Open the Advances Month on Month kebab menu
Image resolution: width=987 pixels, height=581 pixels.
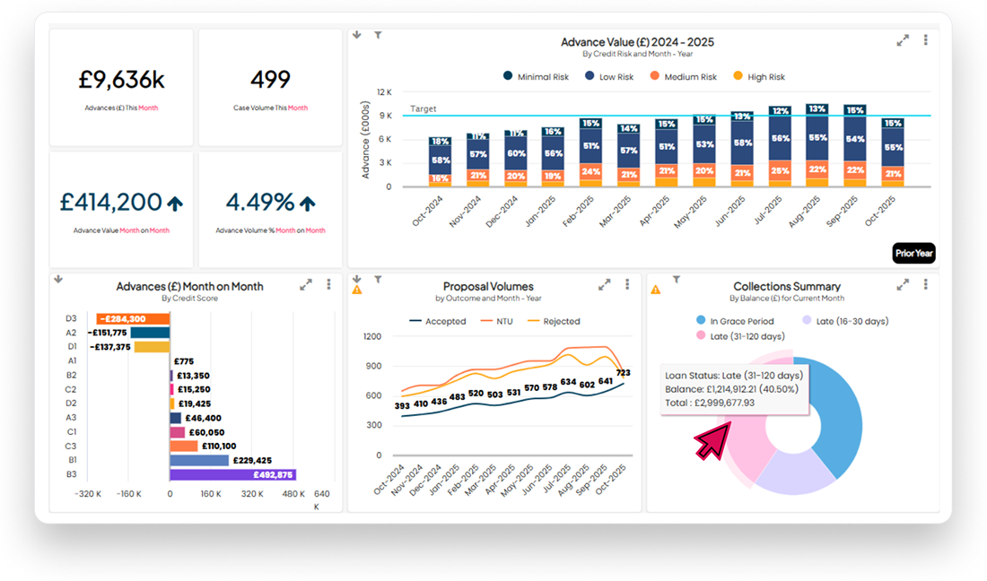(x=328, y=284)
